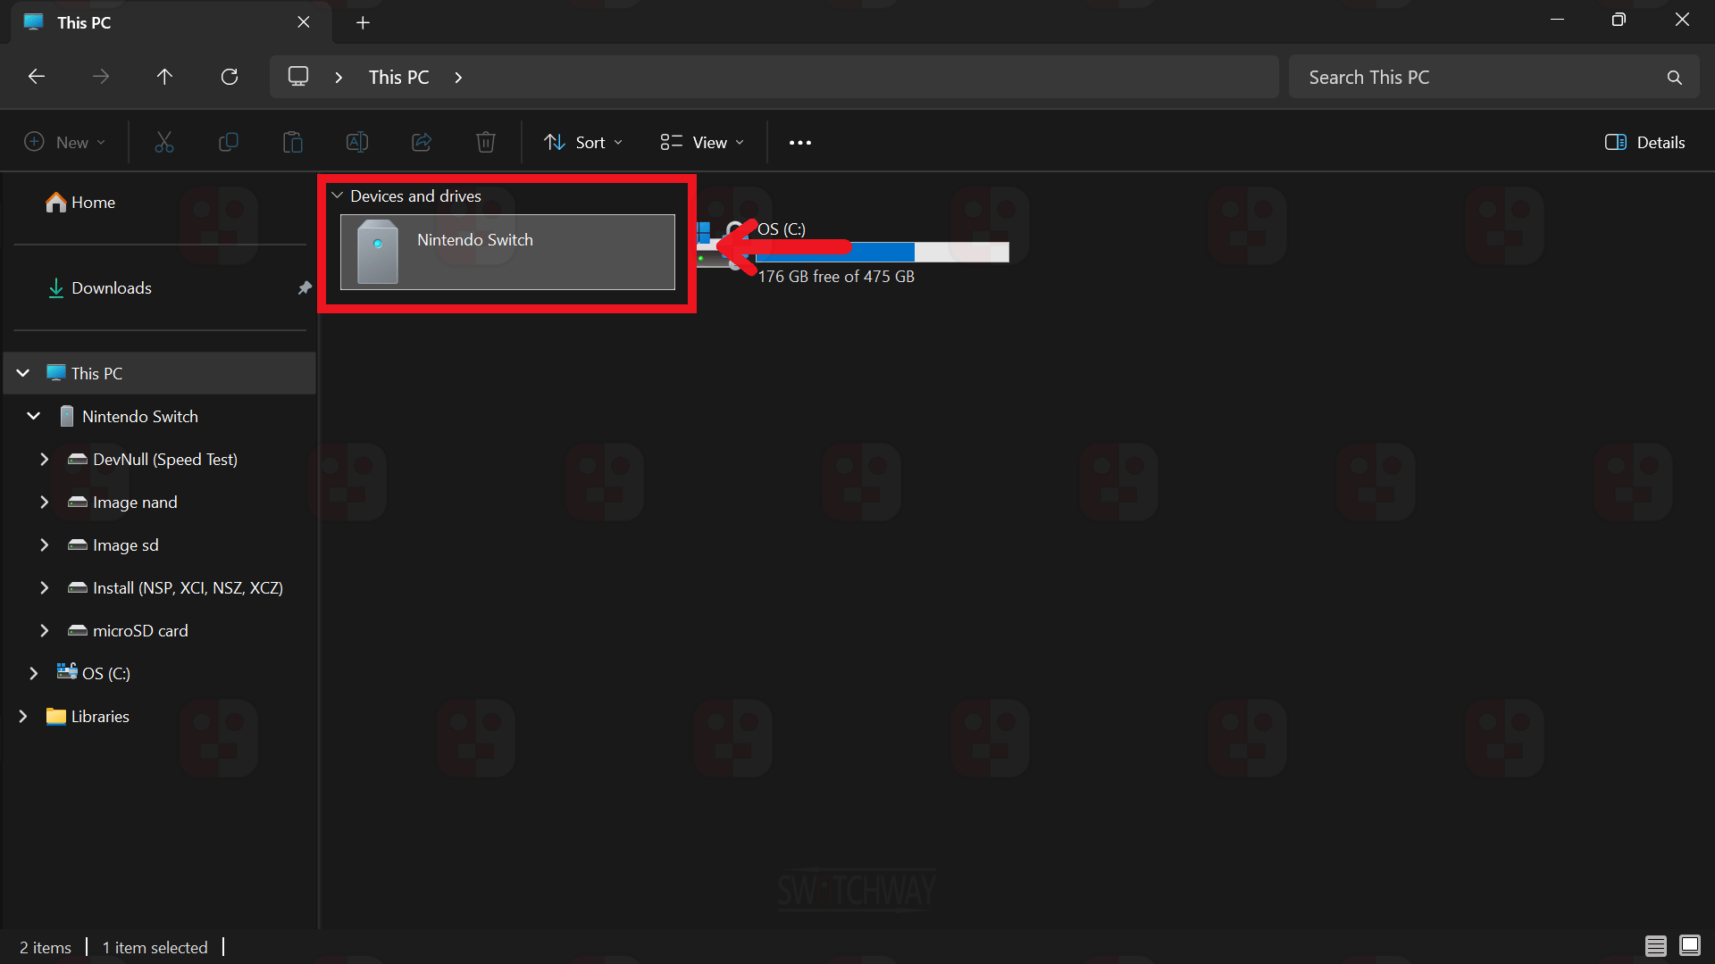Image resolution: width=1715 pixels, height=964 pixels.
Task: Click the Cut scissors icon
Action: tap(164, 142)
